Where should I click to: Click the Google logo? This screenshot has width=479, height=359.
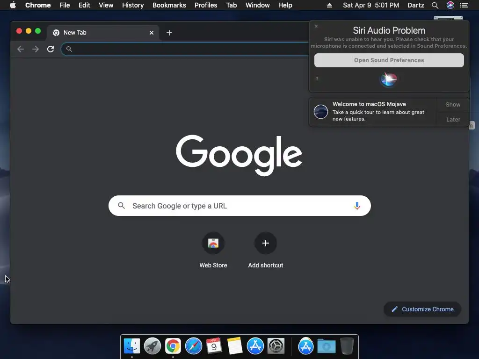tap(239, 155)
